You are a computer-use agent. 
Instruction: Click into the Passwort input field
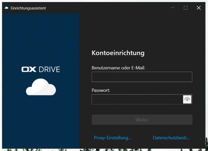coord(137,99)
